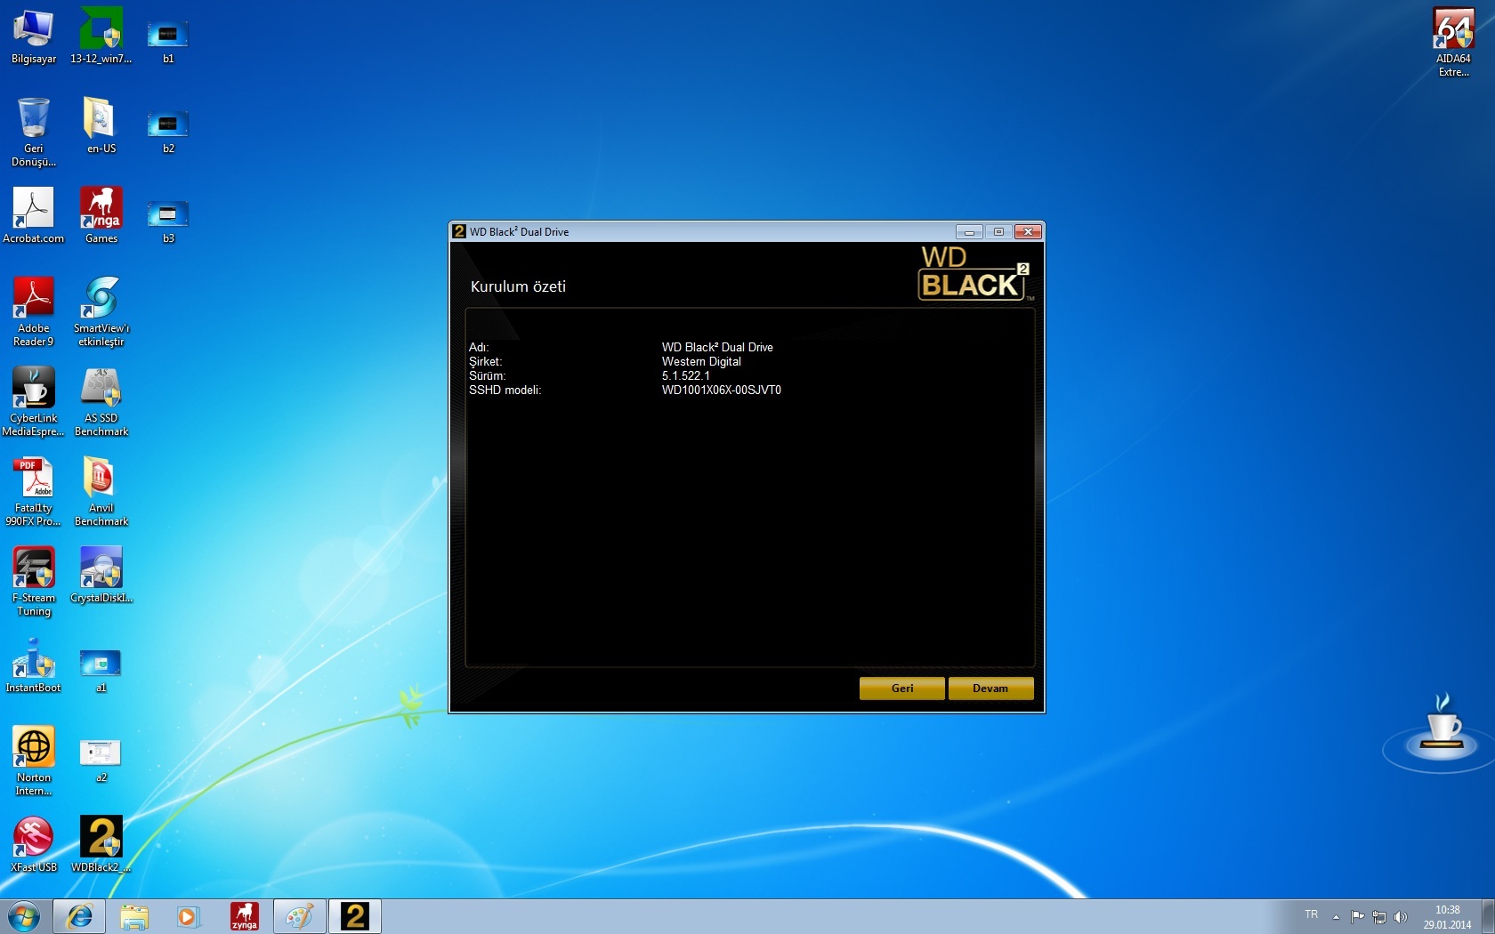The width and height of the screenshot is (1495, 934).
Task: Click the Devam button
Action: pos(990,688)
